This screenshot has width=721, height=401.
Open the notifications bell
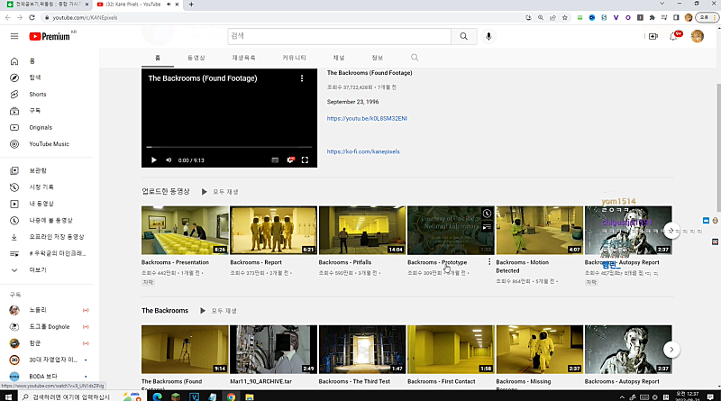tap(673, 36)
